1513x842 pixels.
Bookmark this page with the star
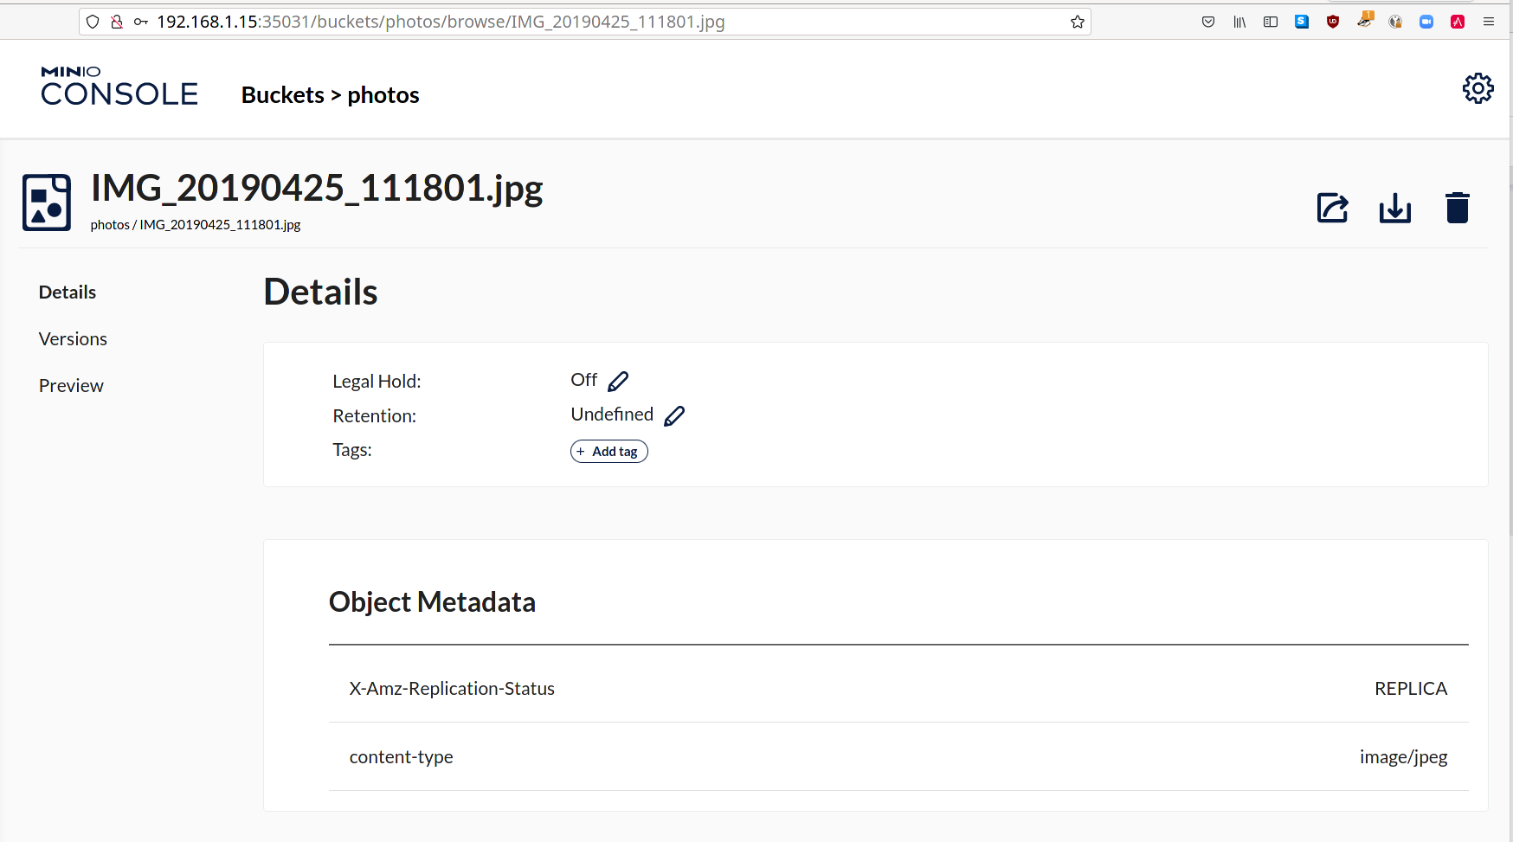[x=1077, y=22]
